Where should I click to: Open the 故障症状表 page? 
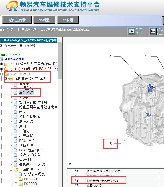[28, 136]
